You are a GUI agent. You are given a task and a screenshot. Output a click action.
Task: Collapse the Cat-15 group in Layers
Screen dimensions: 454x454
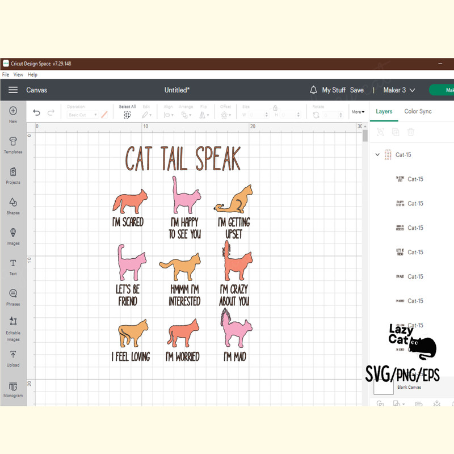coord(378,154)
